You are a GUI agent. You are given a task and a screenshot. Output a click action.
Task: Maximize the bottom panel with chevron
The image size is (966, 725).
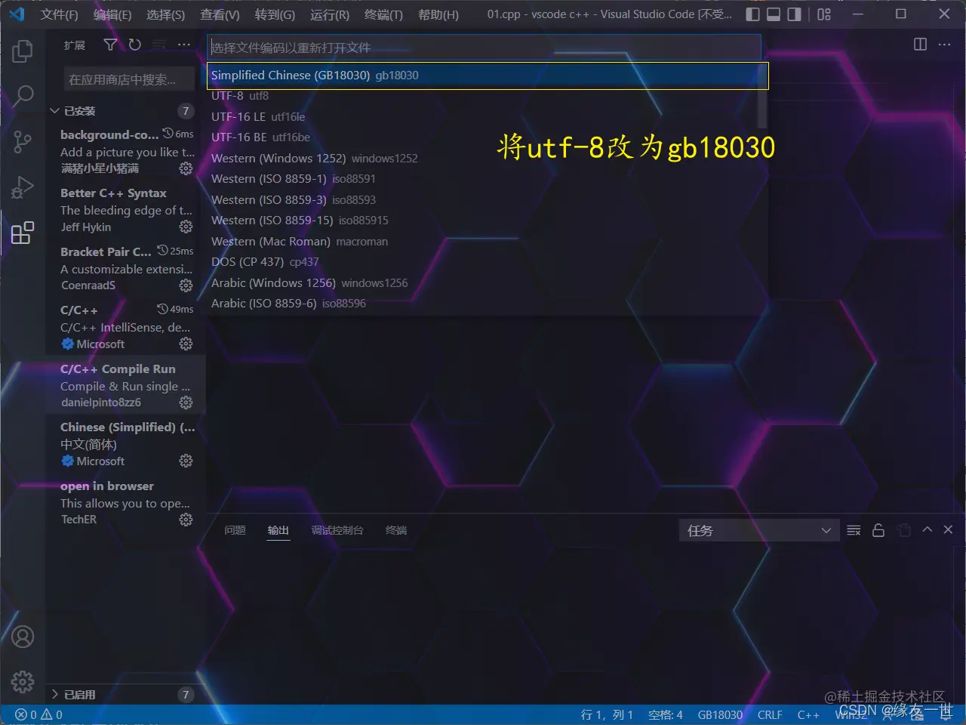coord(928,530)
